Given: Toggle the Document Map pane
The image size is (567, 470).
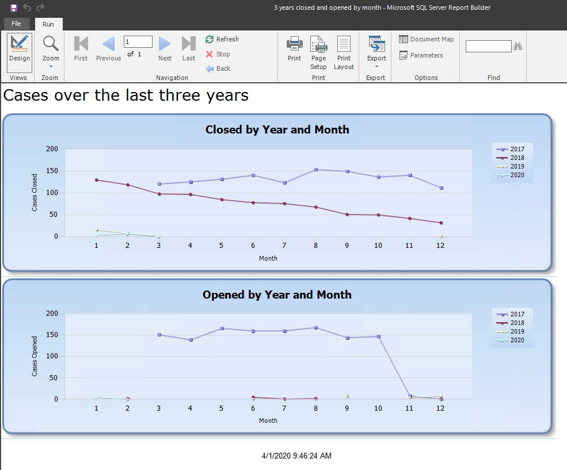Looking at the screenshot, I should (x=427, y=39).
